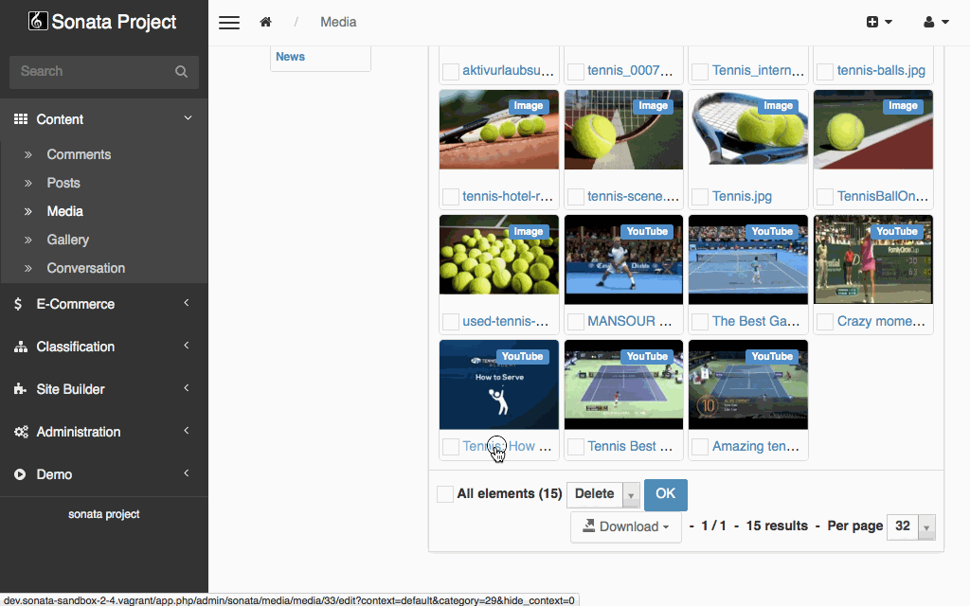Click the hamburger sidebar toggle icon
Image resolution: width=970 pixels, height=606 pixels.
229,23
